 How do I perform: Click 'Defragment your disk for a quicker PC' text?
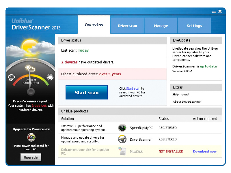click(x=85, y=152)
